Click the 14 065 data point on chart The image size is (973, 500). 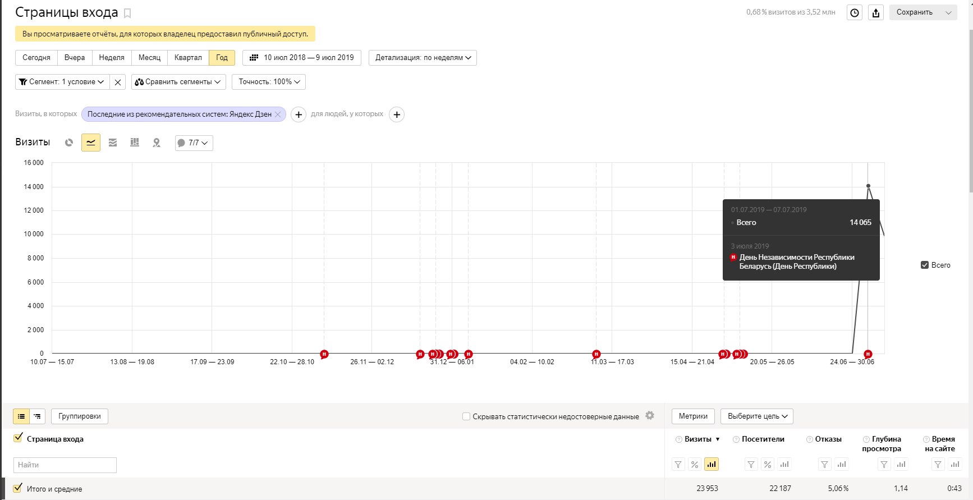click(868, 186)
